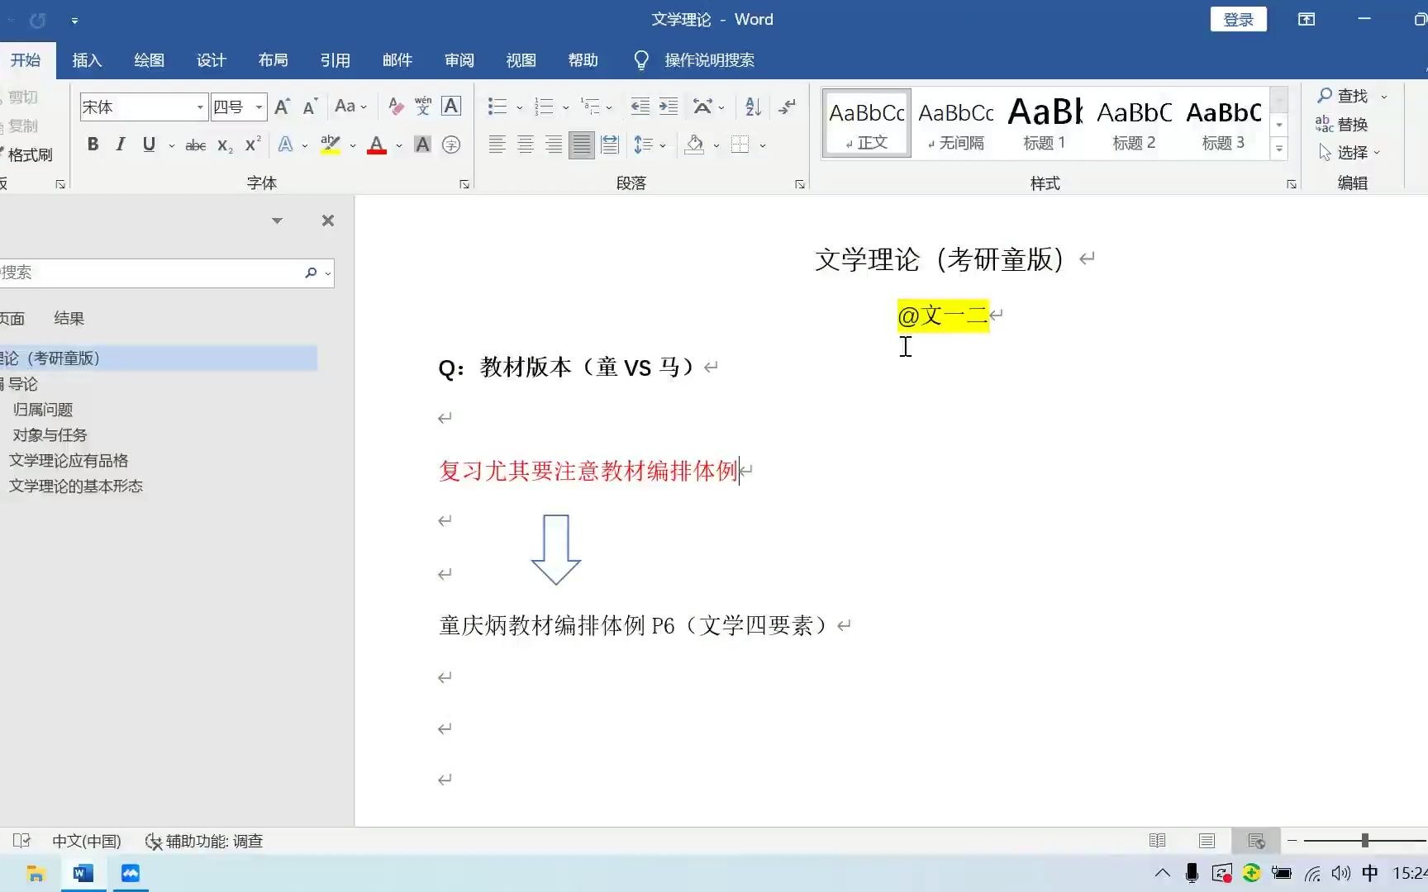The height and width of the screenshot is (892, 1428).
Task: Apply numbered list icon
Action: (544, 106)
